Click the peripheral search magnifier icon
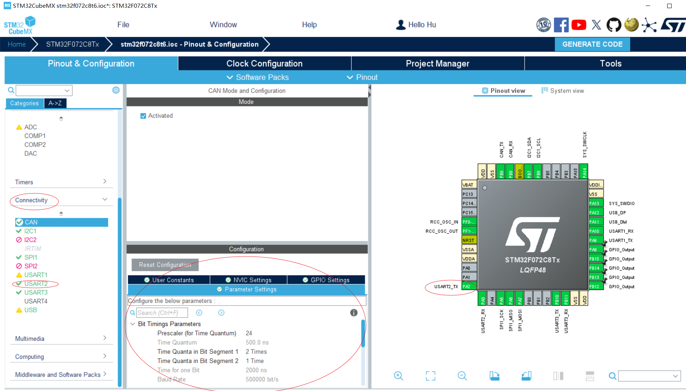The width and height of the screenshot is (686, 391). point(11,90)
